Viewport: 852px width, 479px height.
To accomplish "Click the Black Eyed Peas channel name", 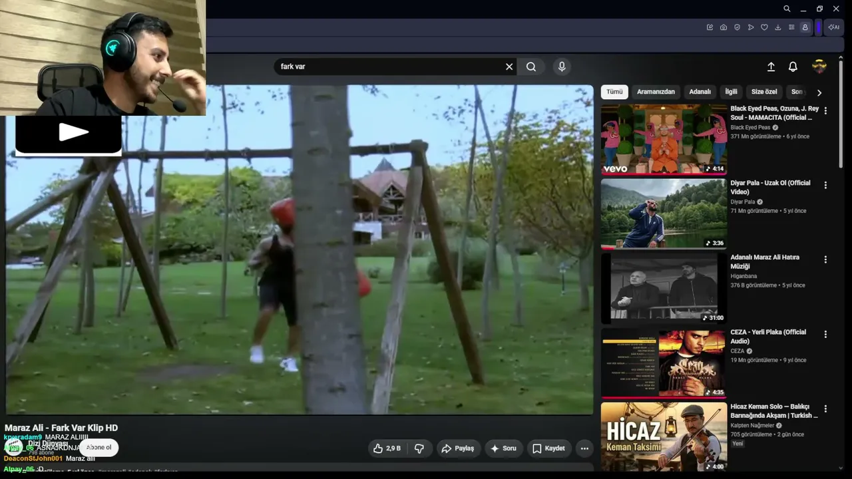I will click(x=750, y=127).
